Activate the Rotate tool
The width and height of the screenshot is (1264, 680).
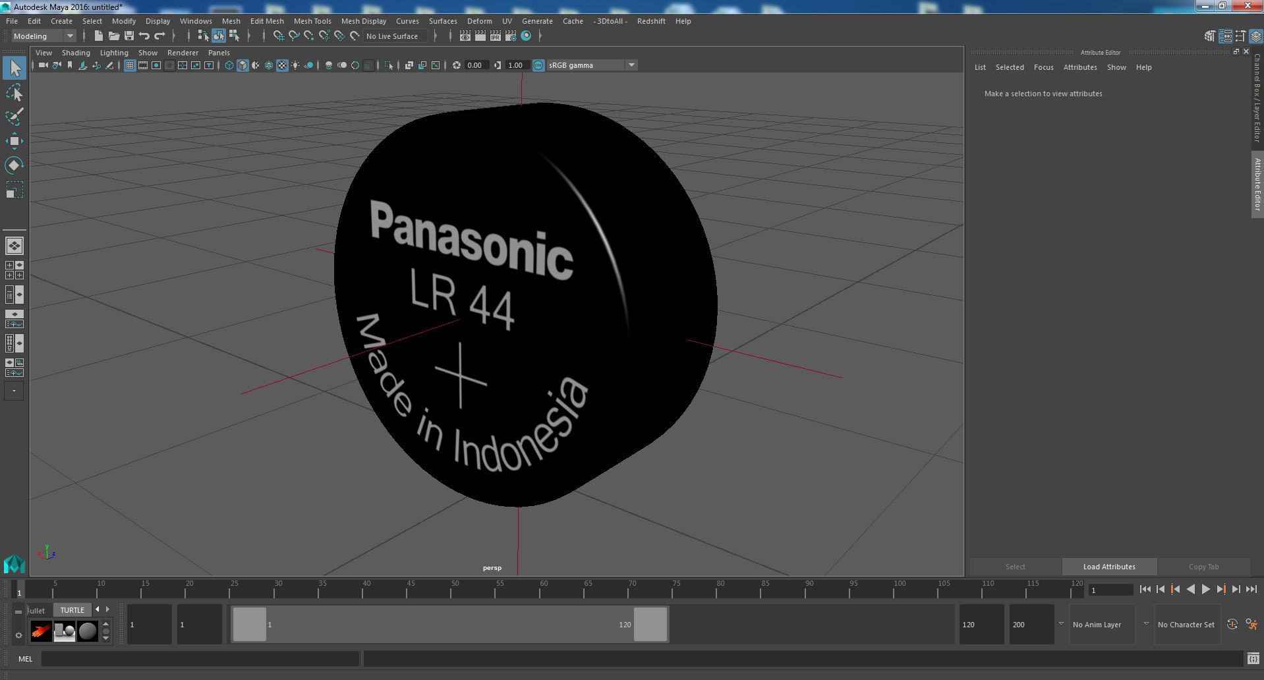(x=14, y=165)
